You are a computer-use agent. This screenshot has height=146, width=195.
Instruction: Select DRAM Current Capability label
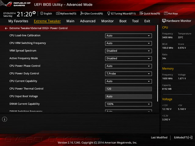point(24,104)
